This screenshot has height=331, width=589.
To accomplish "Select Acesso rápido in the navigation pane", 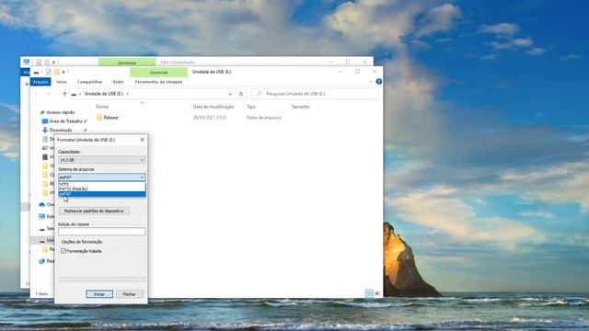I will [61, 112].
